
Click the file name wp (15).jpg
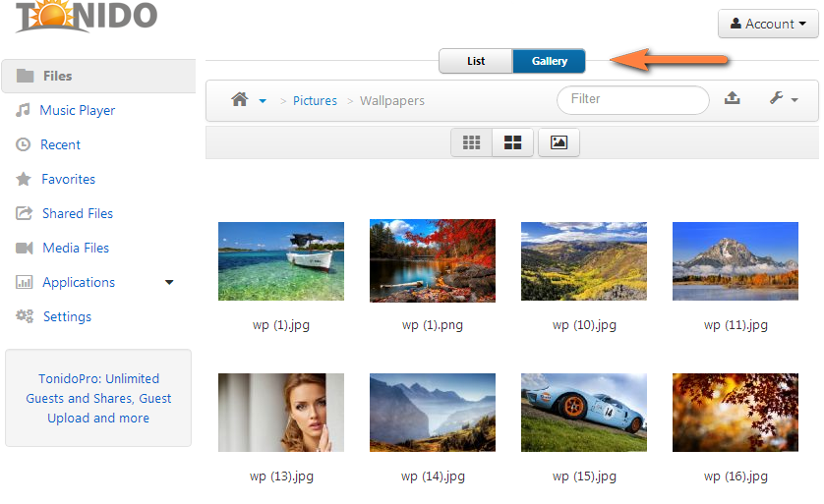tap(584, 476)
